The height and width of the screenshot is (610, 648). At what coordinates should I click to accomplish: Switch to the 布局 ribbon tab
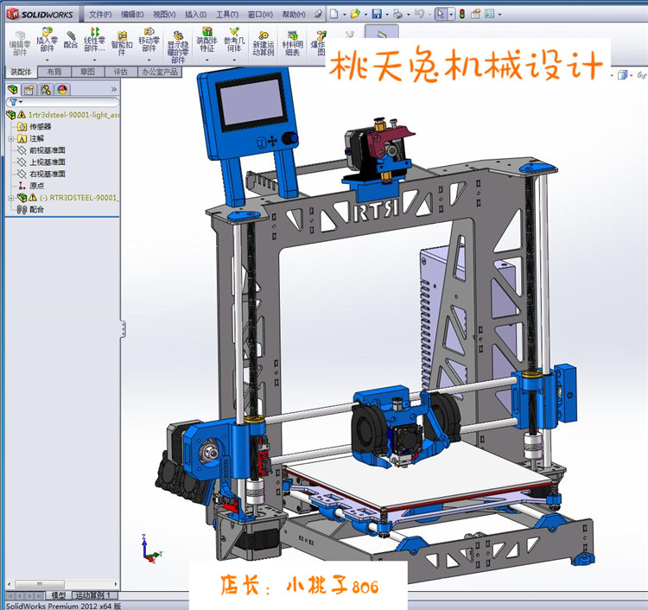pyautogui.click(x=54, y=72)
